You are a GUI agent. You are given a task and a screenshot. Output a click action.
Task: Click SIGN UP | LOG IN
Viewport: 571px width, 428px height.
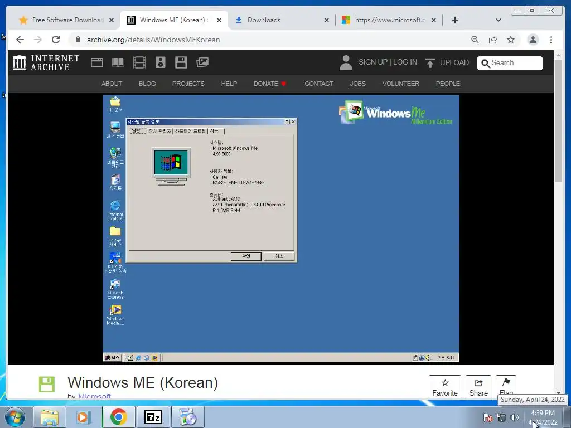388,62
